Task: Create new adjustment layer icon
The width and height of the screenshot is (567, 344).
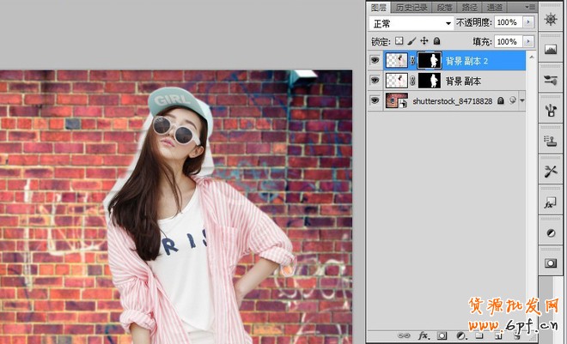Action: click(460, 335)
